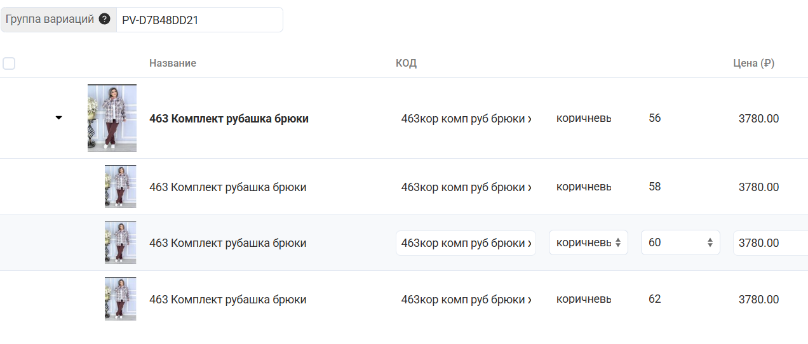Open the bold 463 Комплект рубашка брюки title
The height and width of the screenshot is (344, 808).
coord(229,119)
